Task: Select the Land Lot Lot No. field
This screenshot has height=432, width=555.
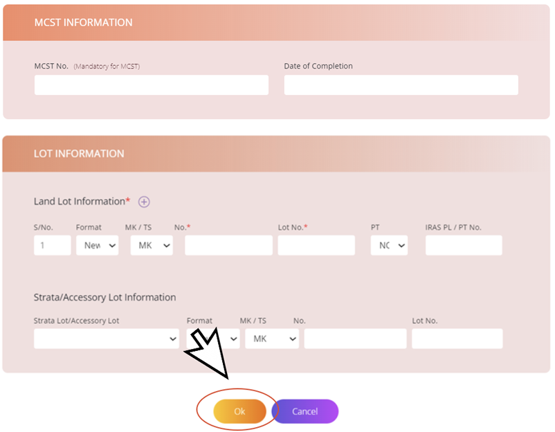Action: (x=316, y=245)
